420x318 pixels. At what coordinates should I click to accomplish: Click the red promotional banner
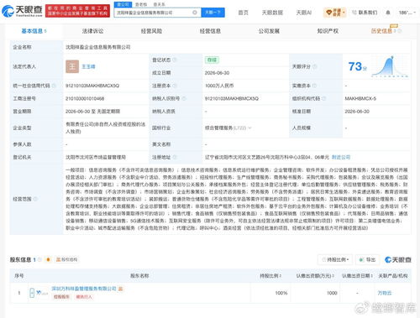(77, 11)
